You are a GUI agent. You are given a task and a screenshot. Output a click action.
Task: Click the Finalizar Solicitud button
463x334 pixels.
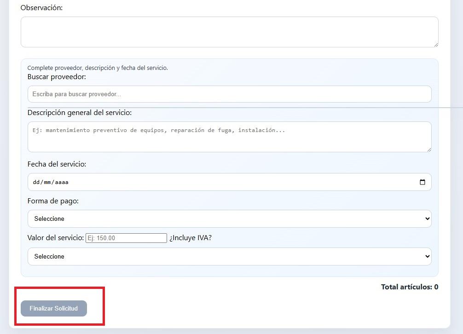coord(54,308)
